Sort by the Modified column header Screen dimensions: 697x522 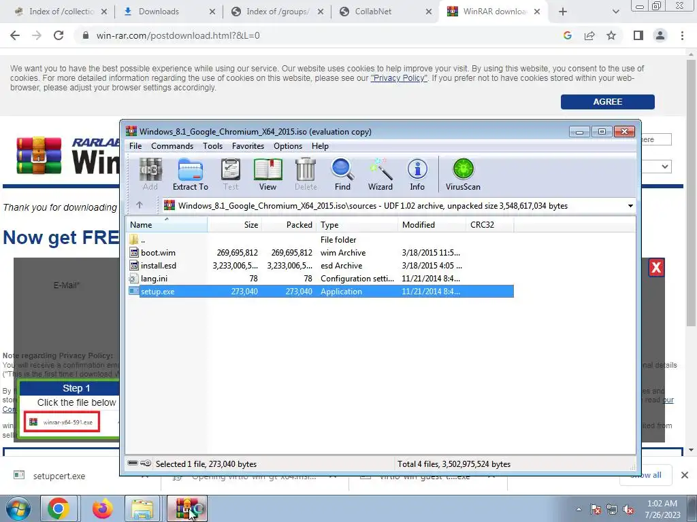point(432,224)
